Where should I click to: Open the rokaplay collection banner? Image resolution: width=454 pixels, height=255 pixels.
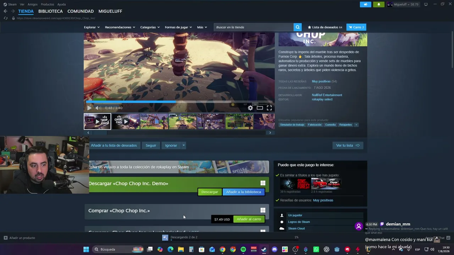click(x=179, y=167)
